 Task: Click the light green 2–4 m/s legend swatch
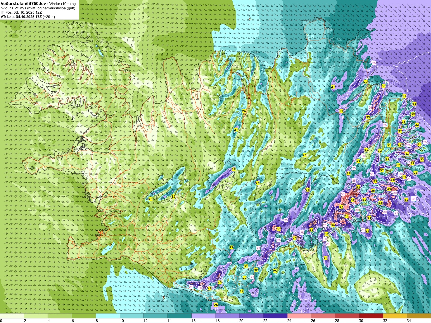coord(36,316)
